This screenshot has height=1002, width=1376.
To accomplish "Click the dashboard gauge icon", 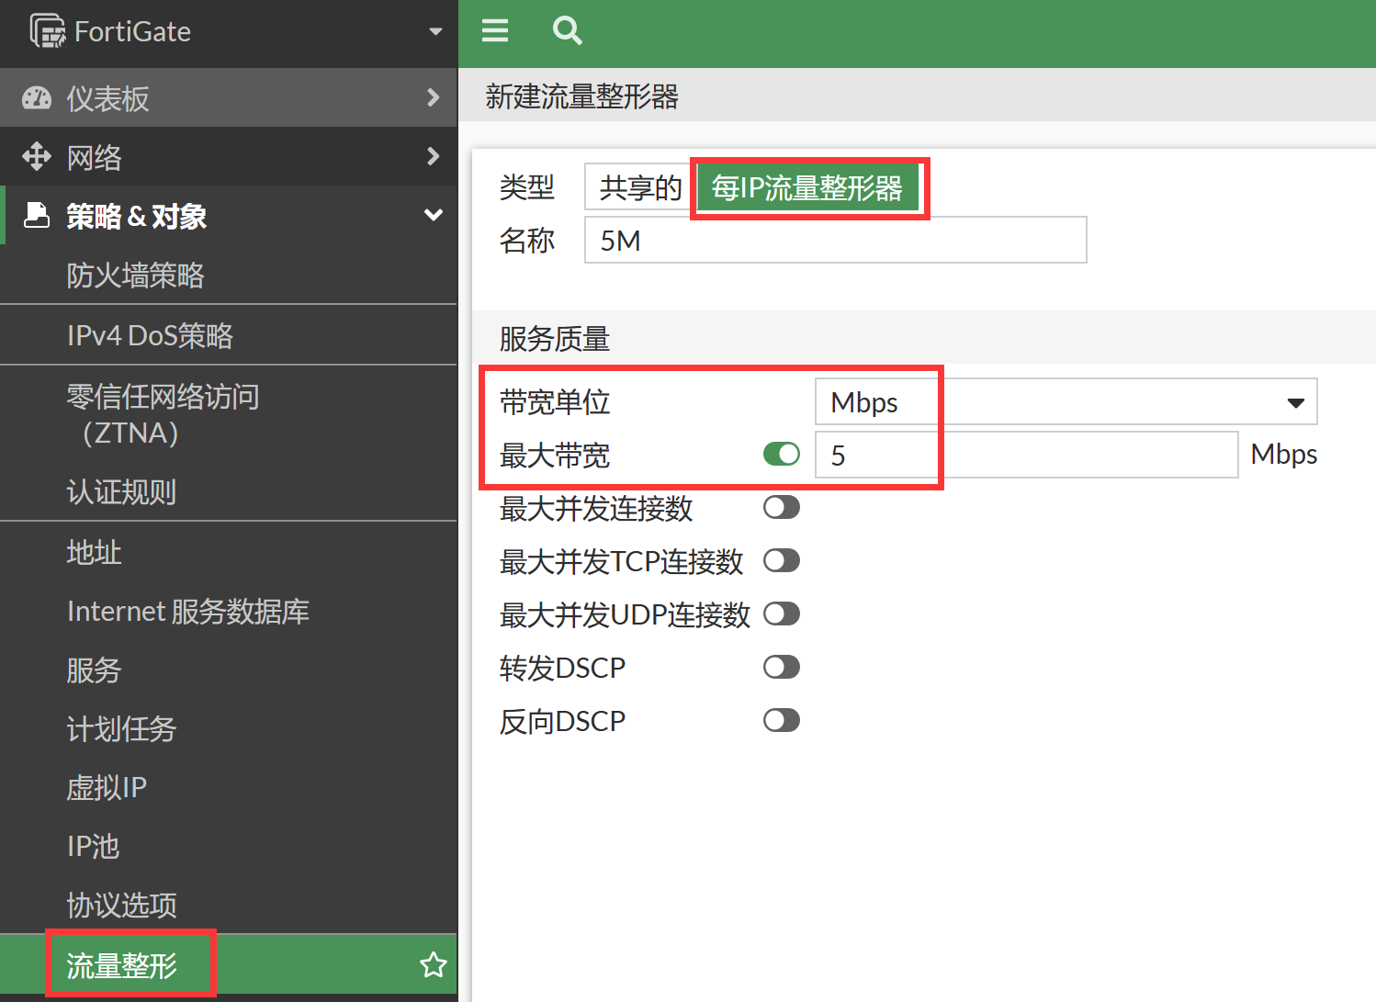I will point(37,98).
